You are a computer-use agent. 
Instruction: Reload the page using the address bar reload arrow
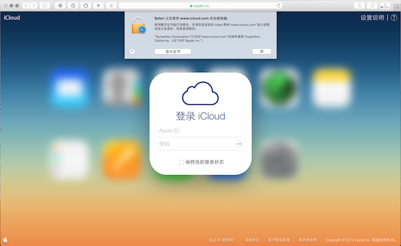pos(279,5)
